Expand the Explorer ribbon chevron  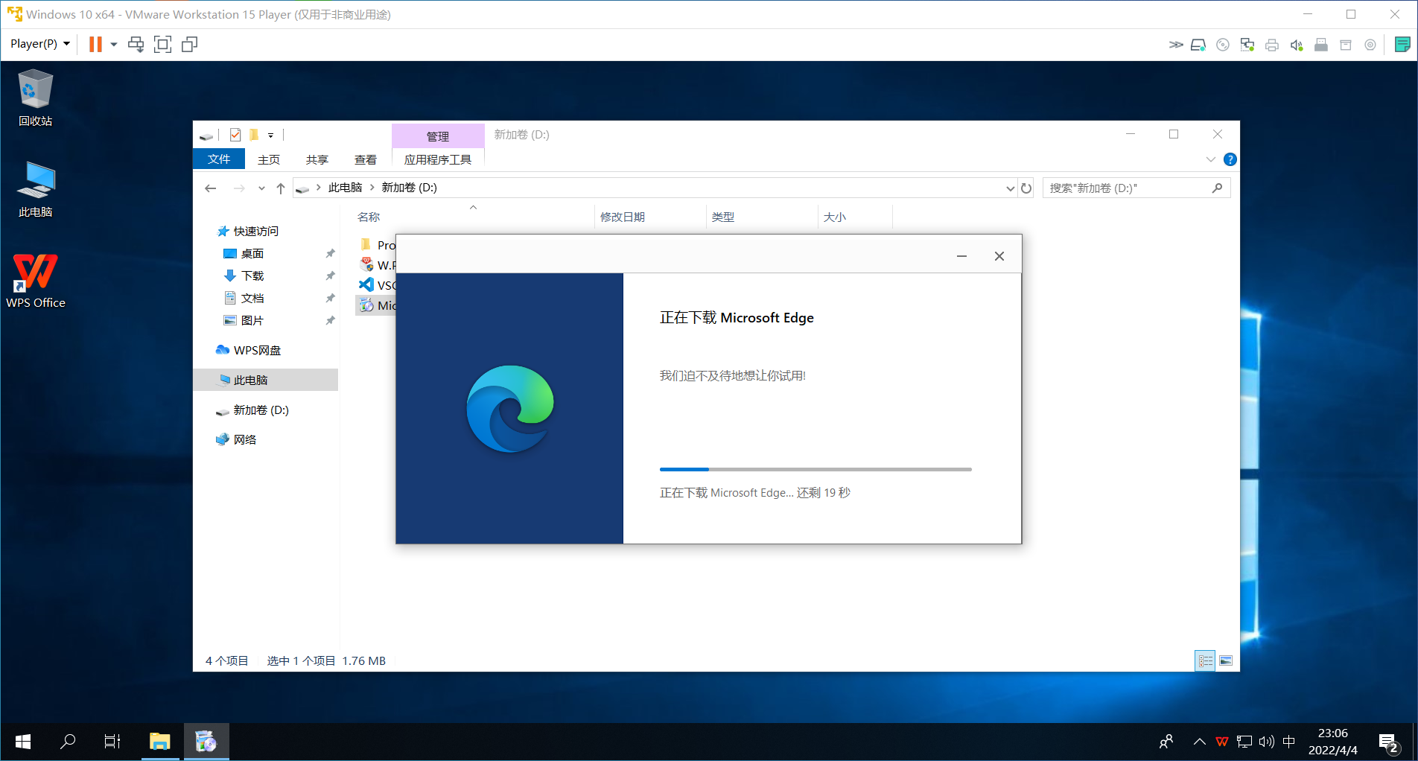1210,159
